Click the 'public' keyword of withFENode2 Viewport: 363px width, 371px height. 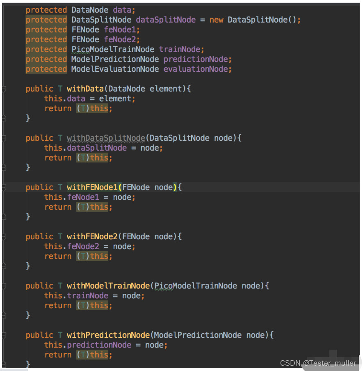39,236
